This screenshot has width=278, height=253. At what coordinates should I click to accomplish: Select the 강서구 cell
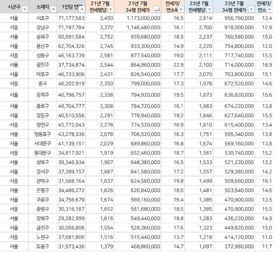(x=43, y=172)
